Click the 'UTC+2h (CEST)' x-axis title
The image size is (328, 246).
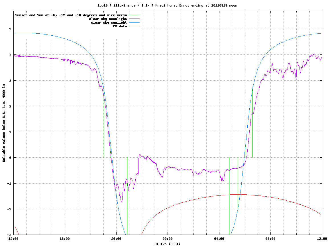point(167,244)
